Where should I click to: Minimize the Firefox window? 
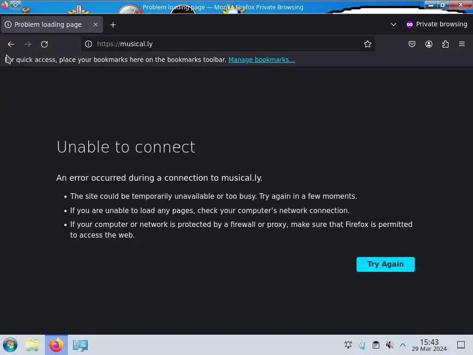pos(431,5)
